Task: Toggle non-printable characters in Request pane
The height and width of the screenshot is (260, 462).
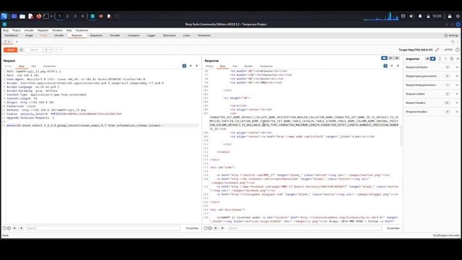Action: [x=191, y=66]
